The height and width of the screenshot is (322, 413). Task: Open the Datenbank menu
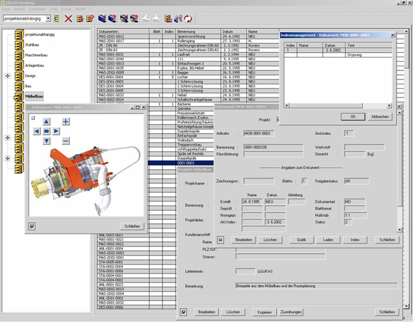(x=38, y=9)
